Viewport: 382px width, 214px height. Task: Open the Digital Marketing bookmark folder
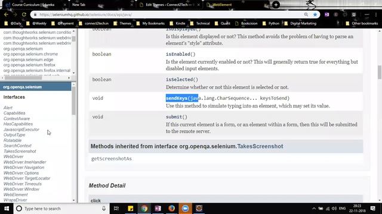[300, 24]
